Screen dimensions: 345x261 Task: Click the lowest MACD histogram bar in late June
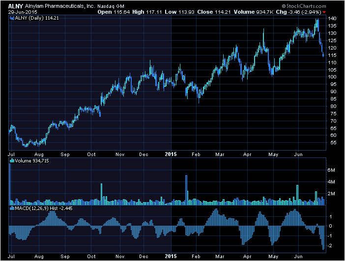point(323,238)
